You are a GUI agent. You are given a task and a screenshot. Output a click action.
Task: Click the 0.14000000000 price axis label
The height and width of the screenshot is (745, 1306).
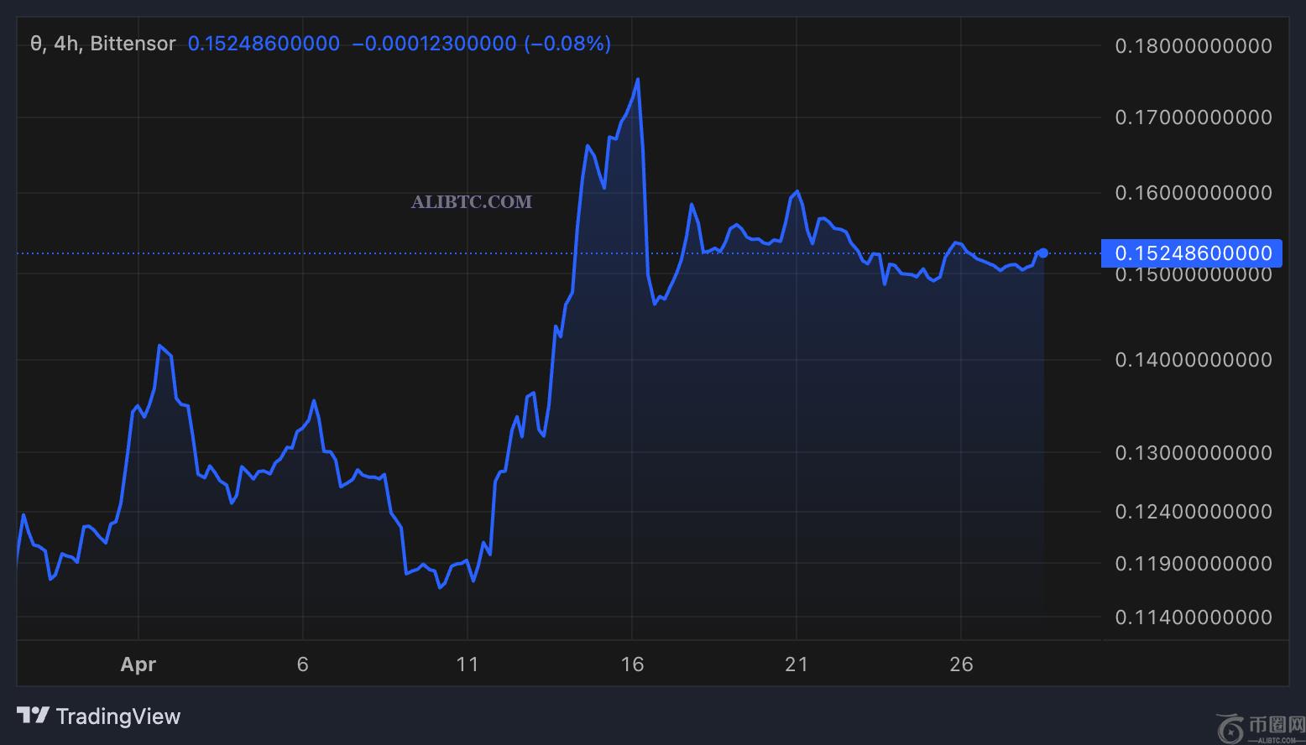pos(1193,360)
